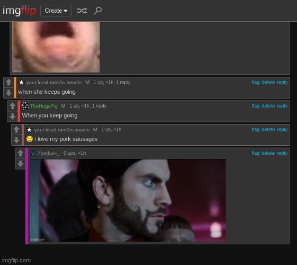This screenshot has height=265, width=297.
Task: Go to imgflip home via logo
Action: tap(19, 10)
